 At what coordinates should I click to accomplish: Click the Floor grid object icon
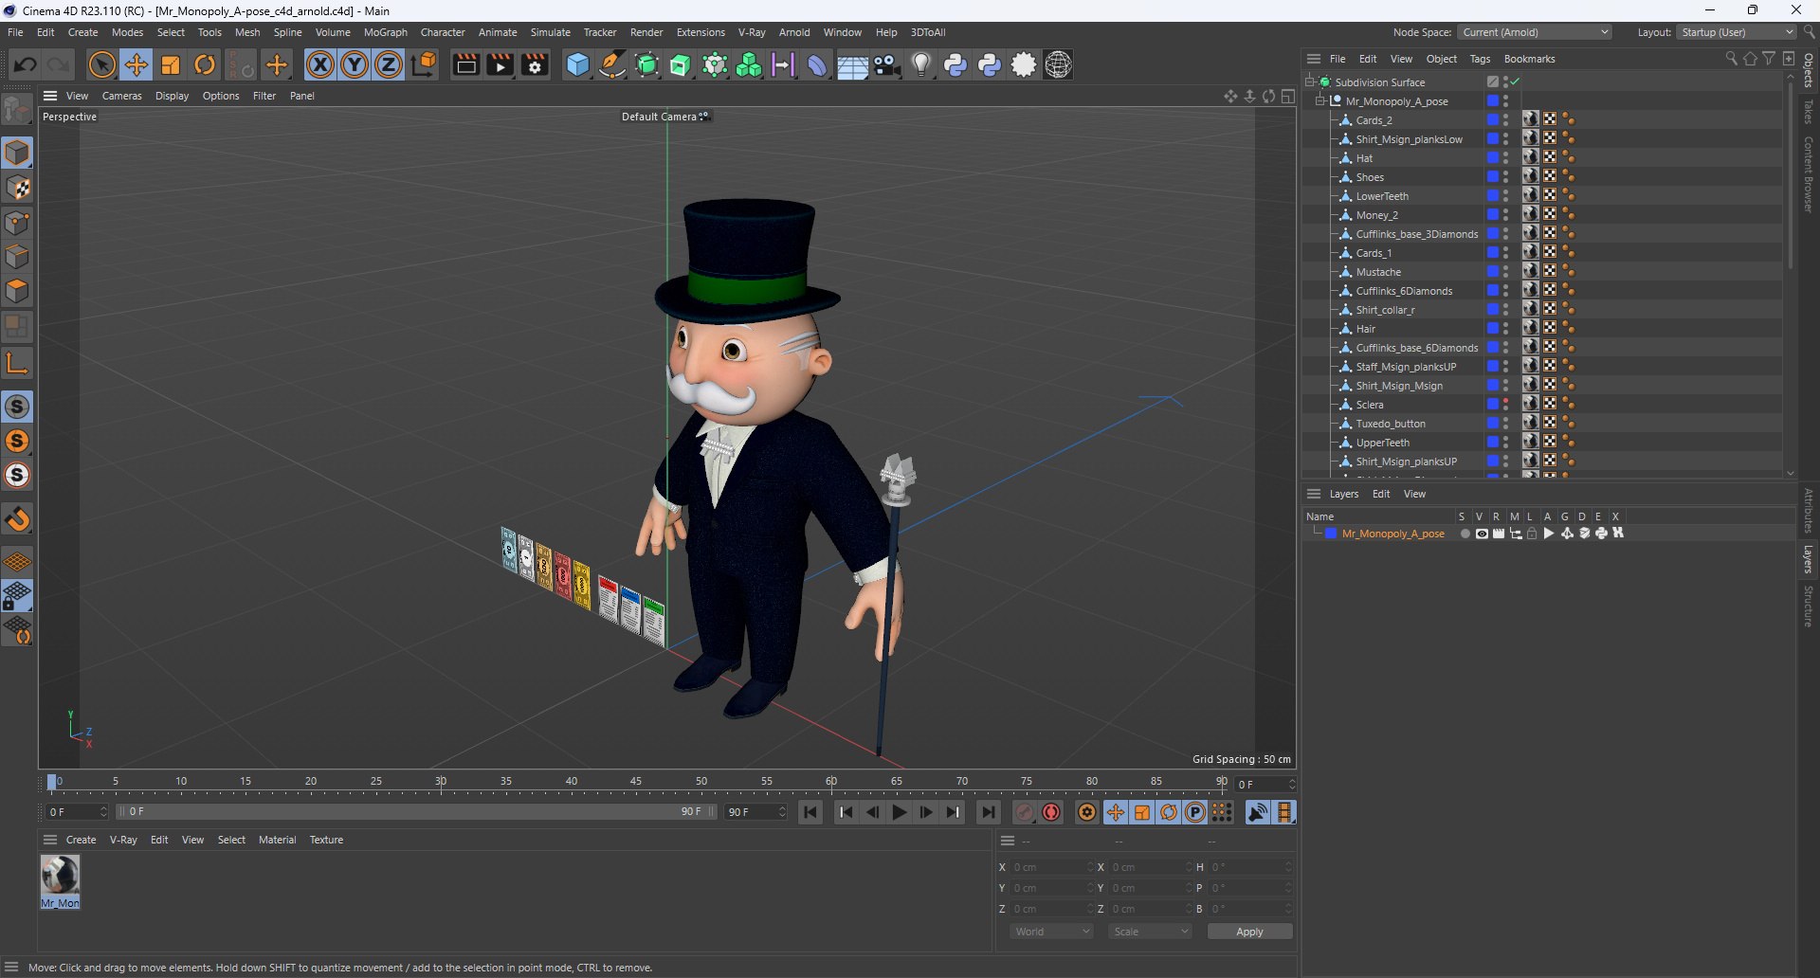[x=852, y=64]
